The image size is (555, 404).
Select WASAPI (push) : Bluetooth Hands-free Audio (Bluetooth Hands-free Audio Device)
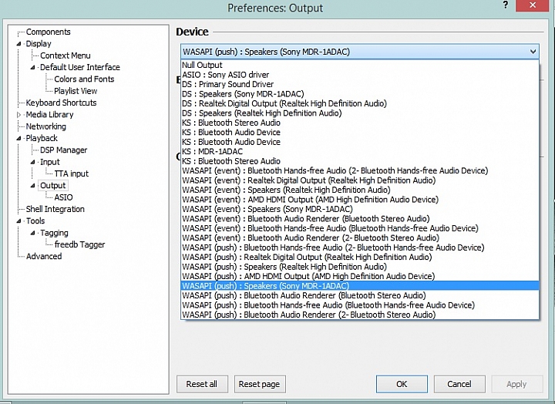coord(360,305)
